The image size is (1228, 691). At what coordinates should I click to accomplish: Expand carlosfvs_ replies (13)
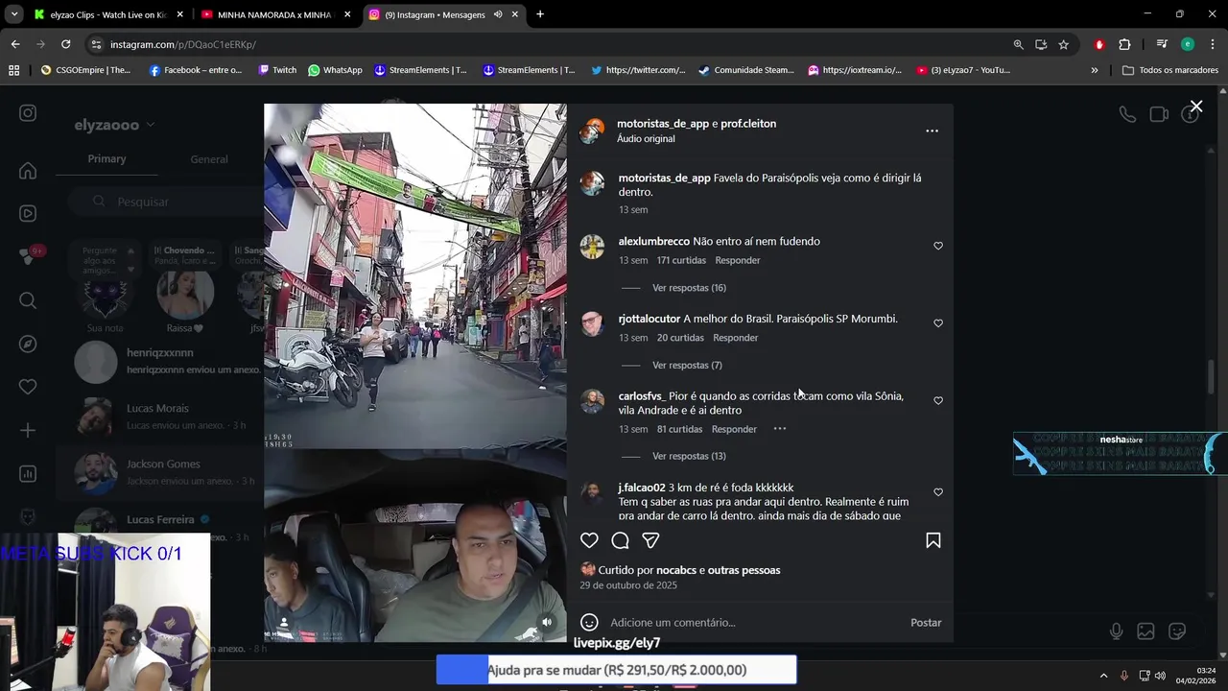pos(689,456)
